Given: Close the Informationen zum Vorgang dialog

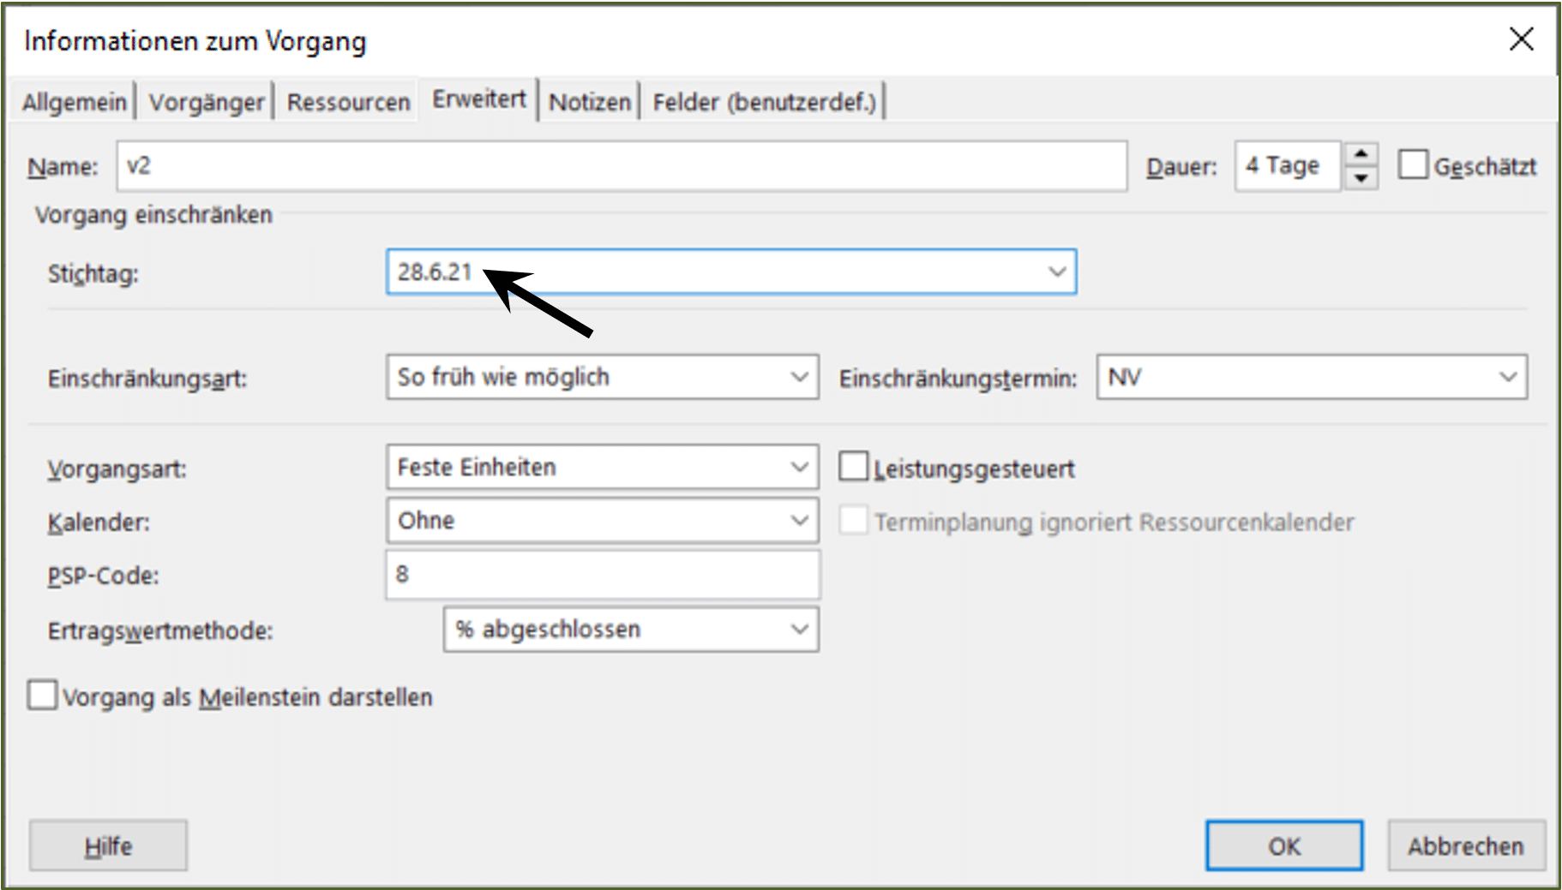Looking at the screenshot, I should [1521, 39].
